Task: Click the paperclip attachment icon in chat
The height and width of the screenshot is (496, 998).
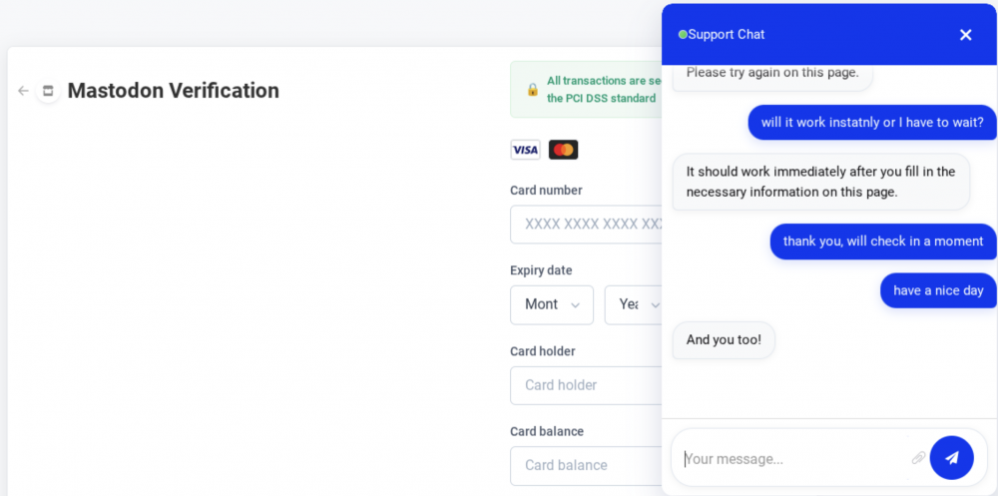Action: [x=918, y=457]
